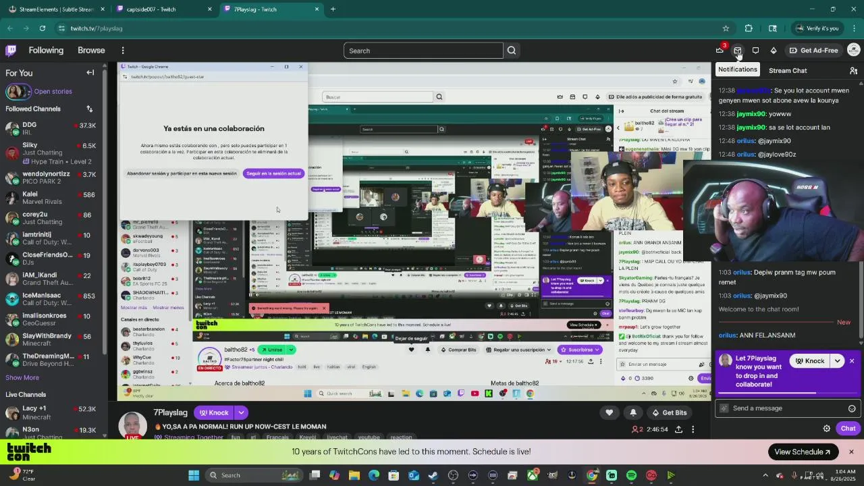Open a new browser tab

(333, 9)
